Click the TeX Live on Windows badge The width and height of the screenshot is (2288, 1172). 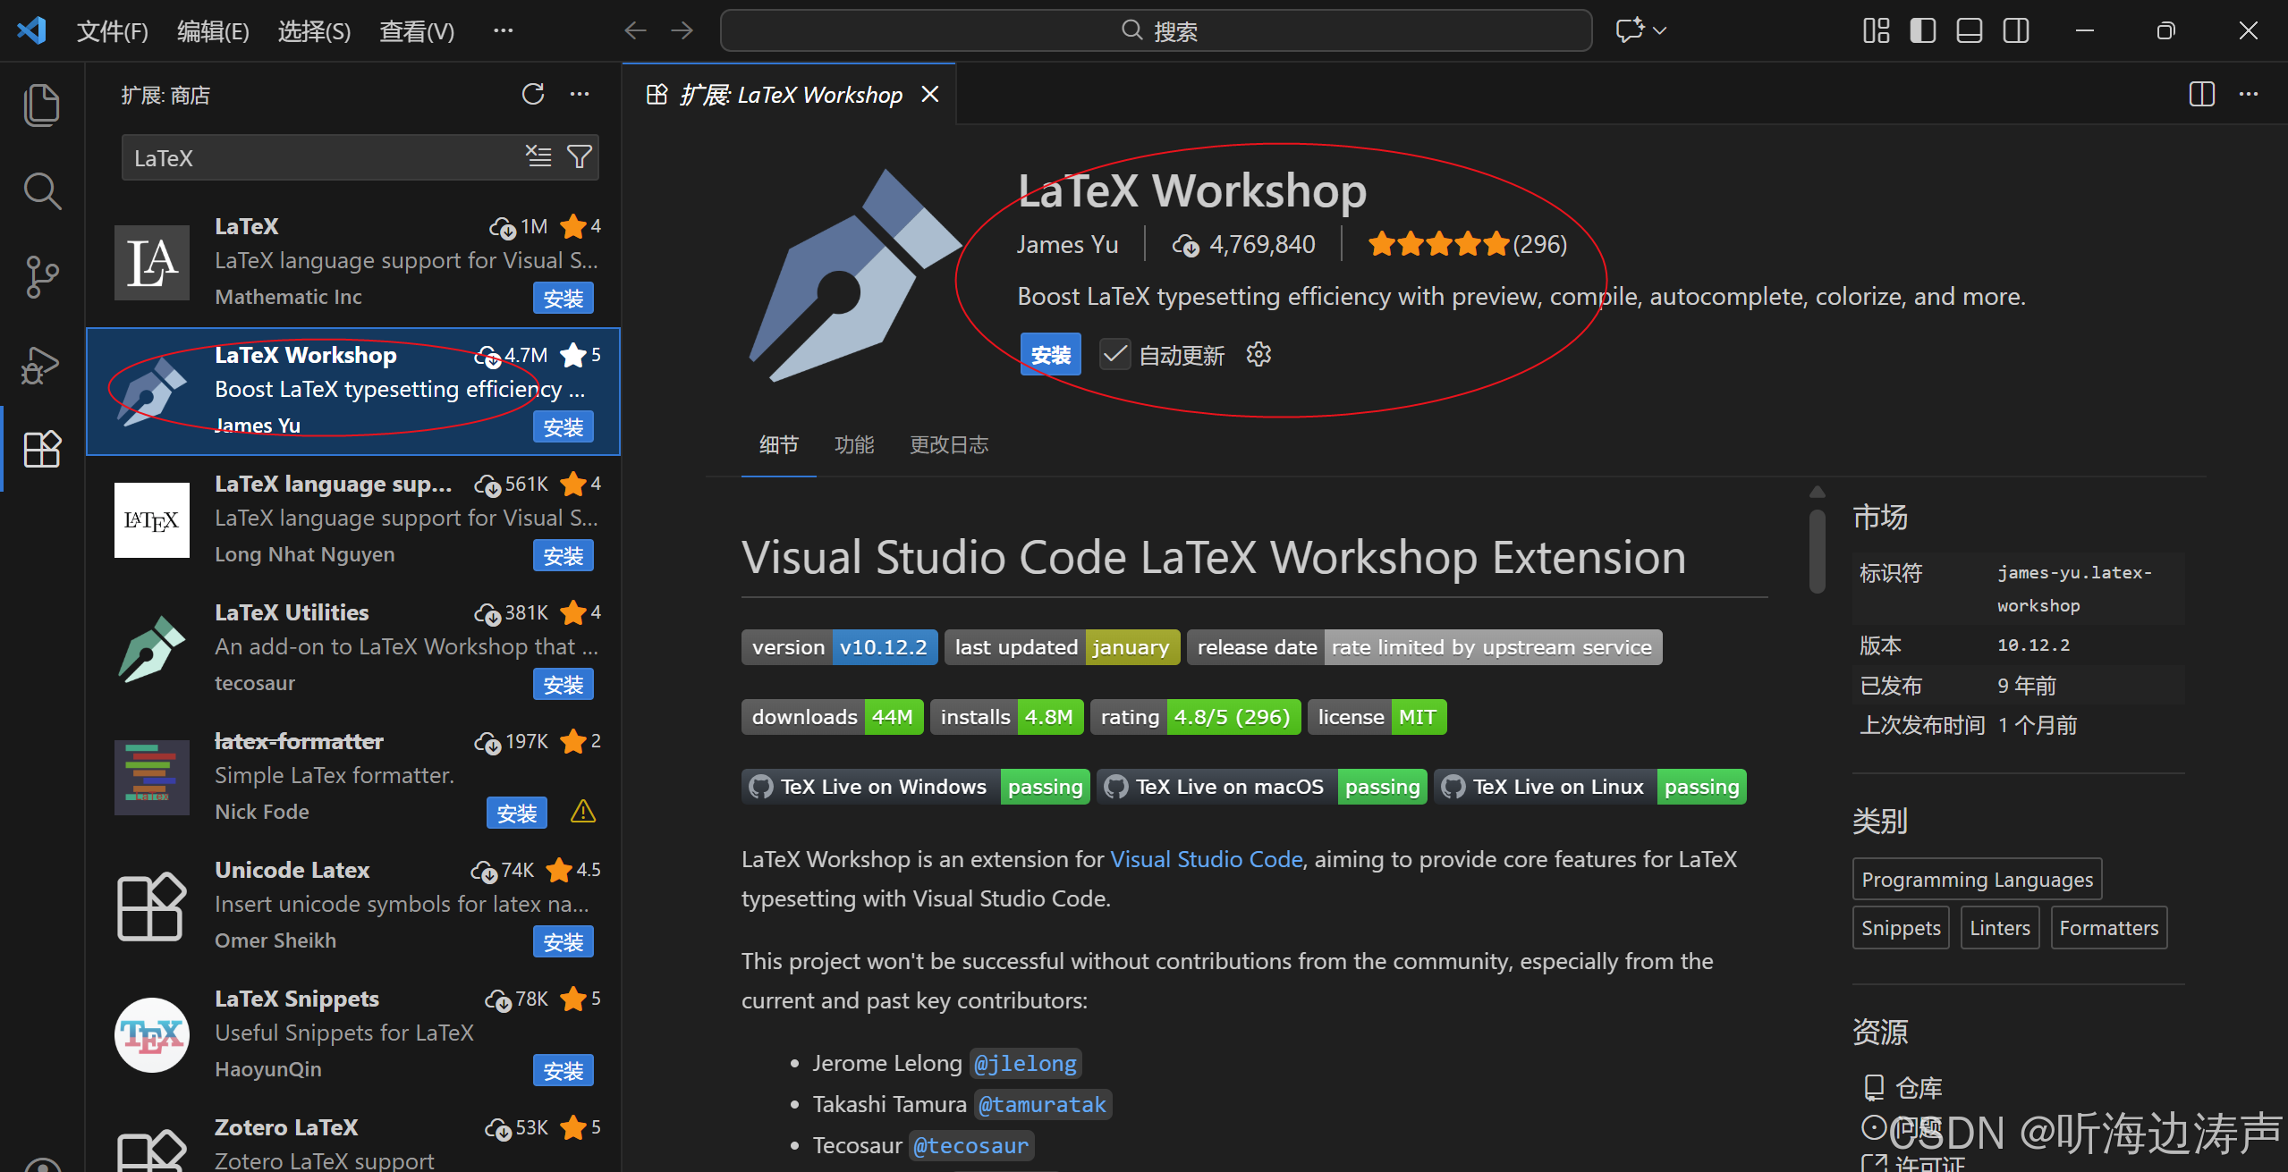[x=915, y=787]
